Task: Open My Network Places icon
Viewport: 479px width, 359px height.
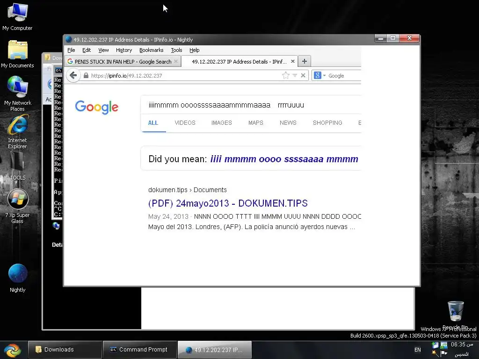Action: click(17, 93)
